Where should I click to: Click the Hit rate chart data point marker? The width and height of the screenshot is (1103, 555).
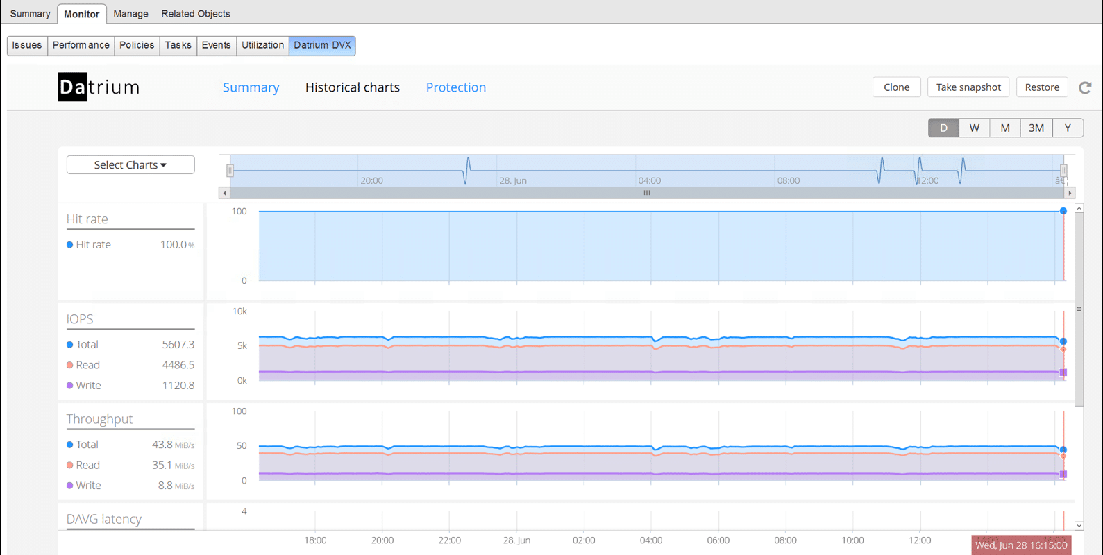(1063, 211)
